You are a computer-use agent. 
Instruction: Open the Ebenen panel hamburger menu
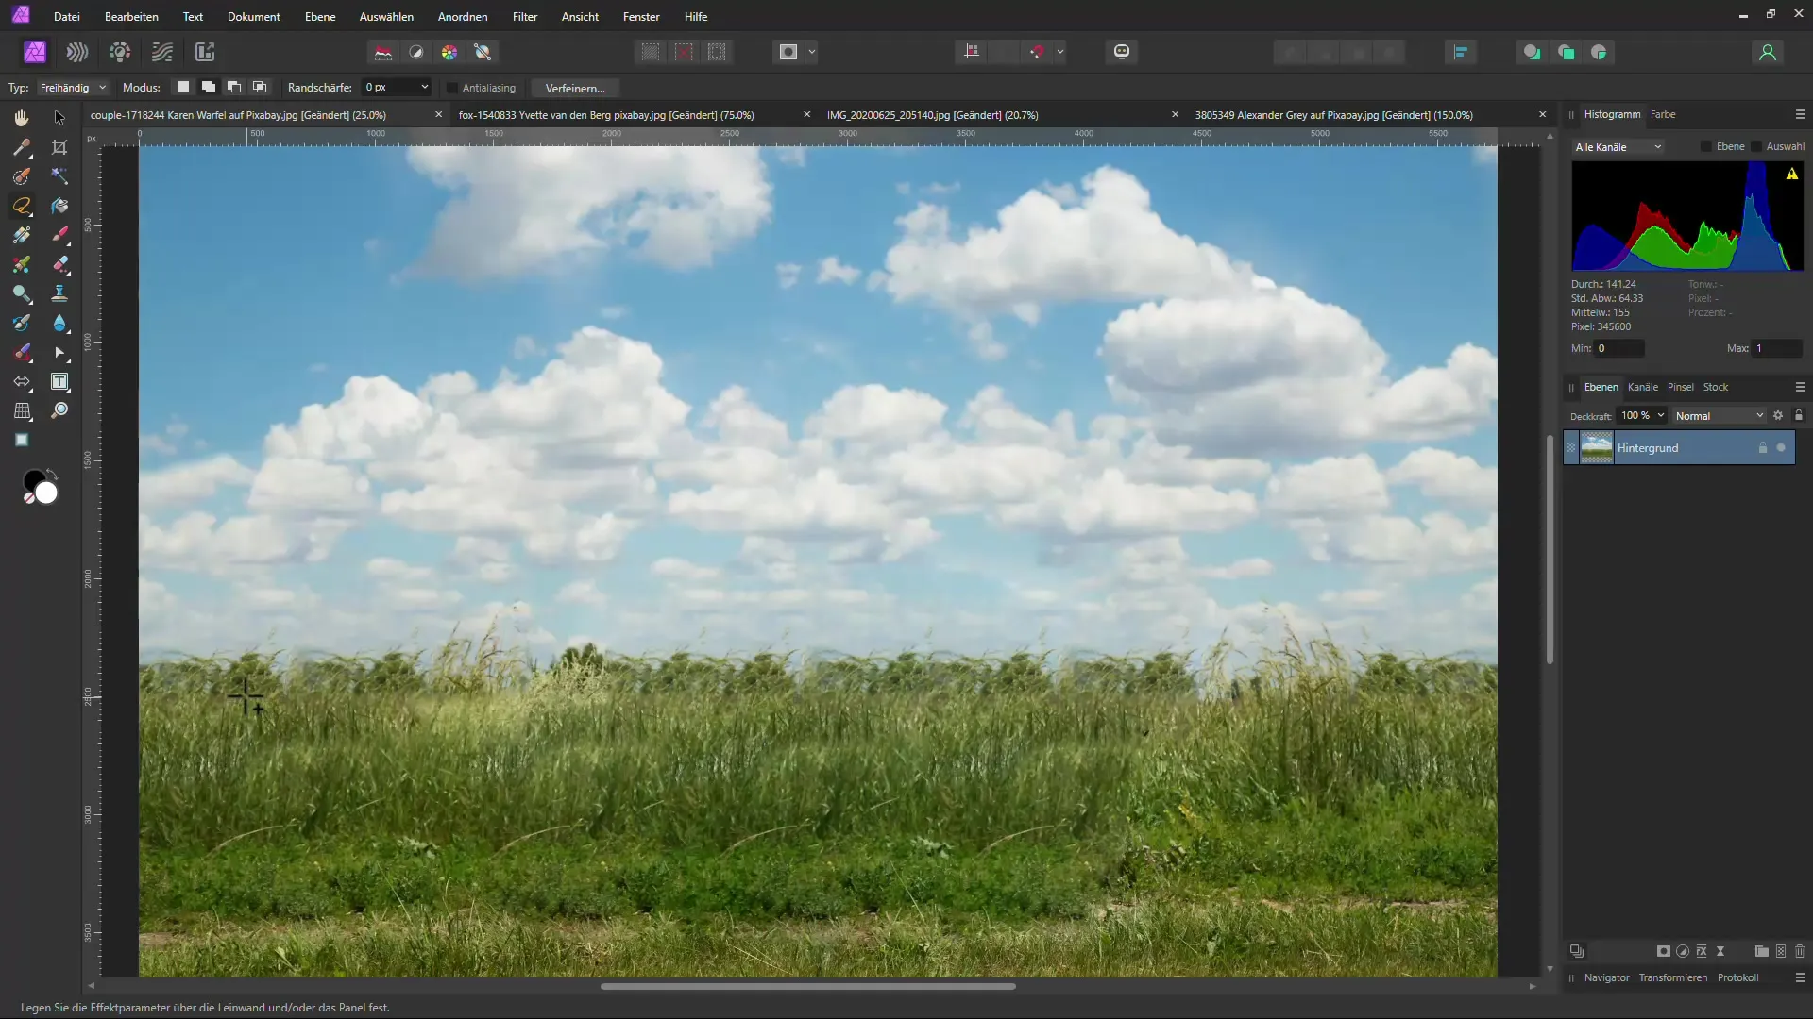1800,387
